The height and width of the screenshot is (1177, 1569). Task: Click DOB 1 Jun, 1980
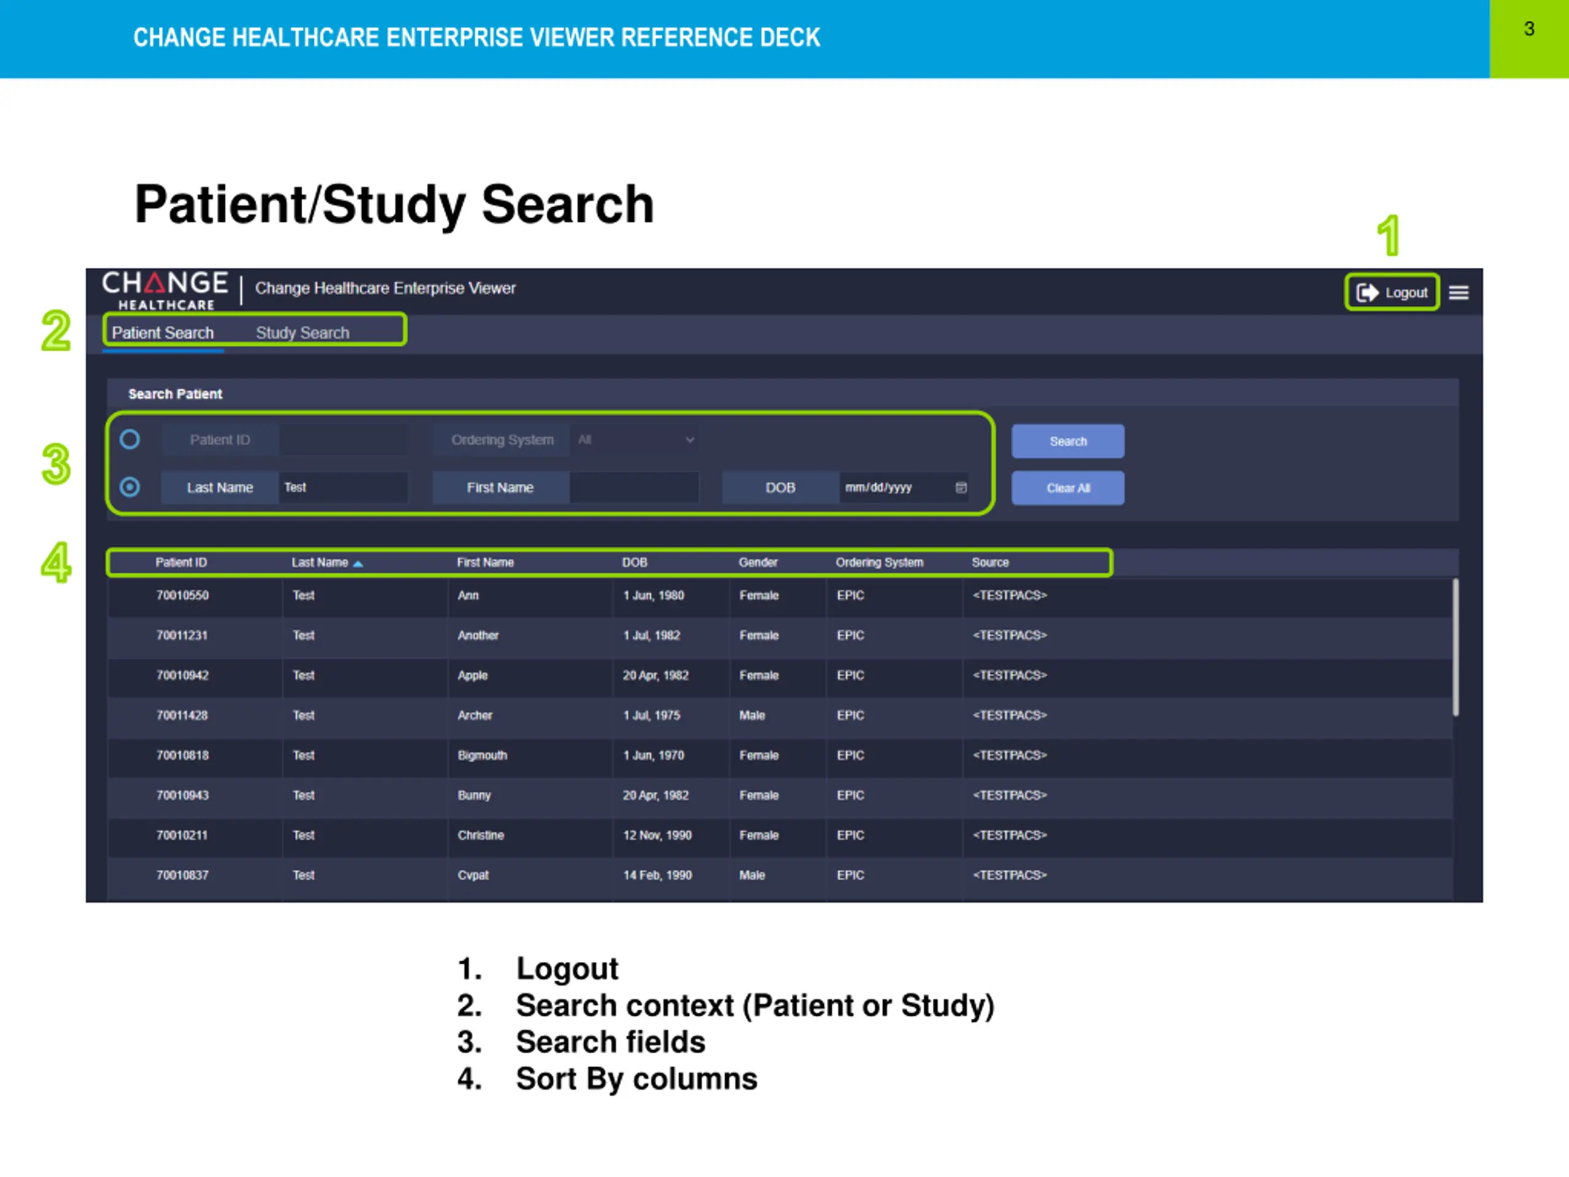coord(653,595)
